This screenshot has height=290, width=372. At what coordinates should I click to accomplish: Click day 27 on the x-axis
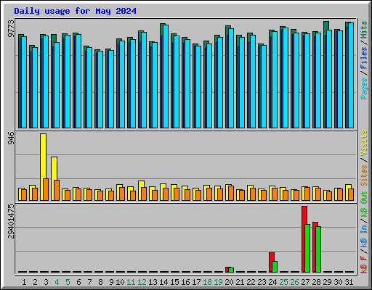tap(305, 282)
